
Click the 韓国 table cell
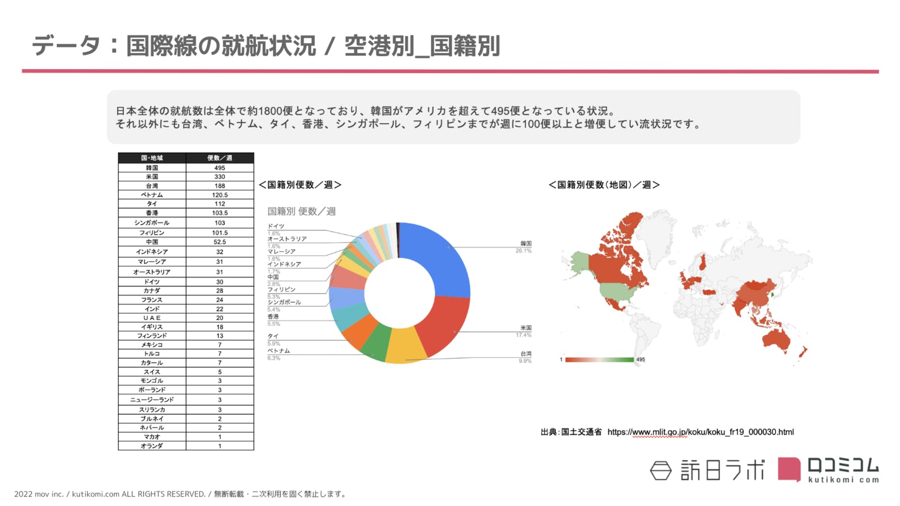152,168
